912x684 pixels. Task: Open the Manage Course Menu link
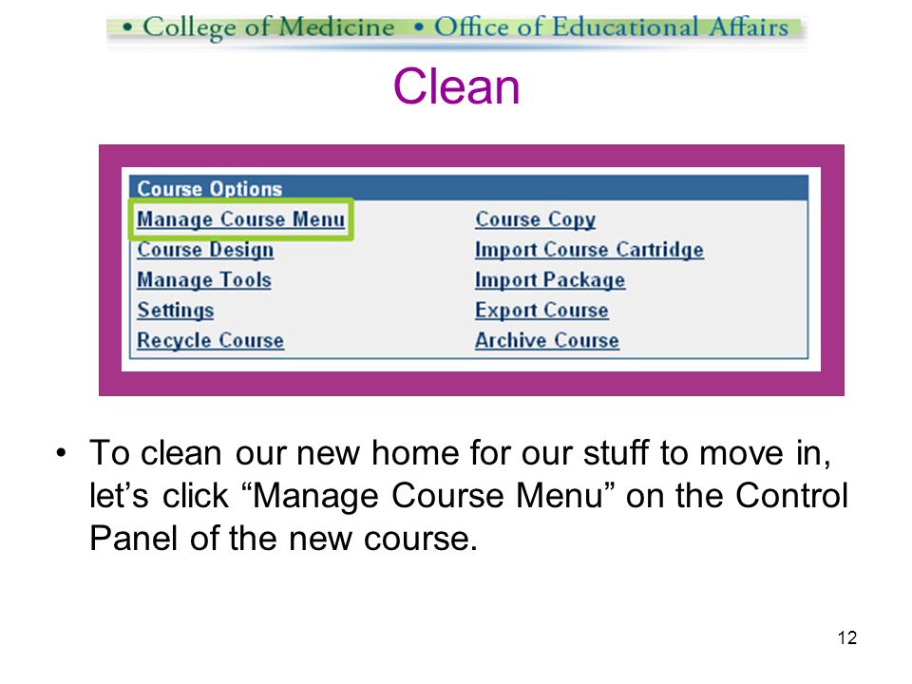240,219
